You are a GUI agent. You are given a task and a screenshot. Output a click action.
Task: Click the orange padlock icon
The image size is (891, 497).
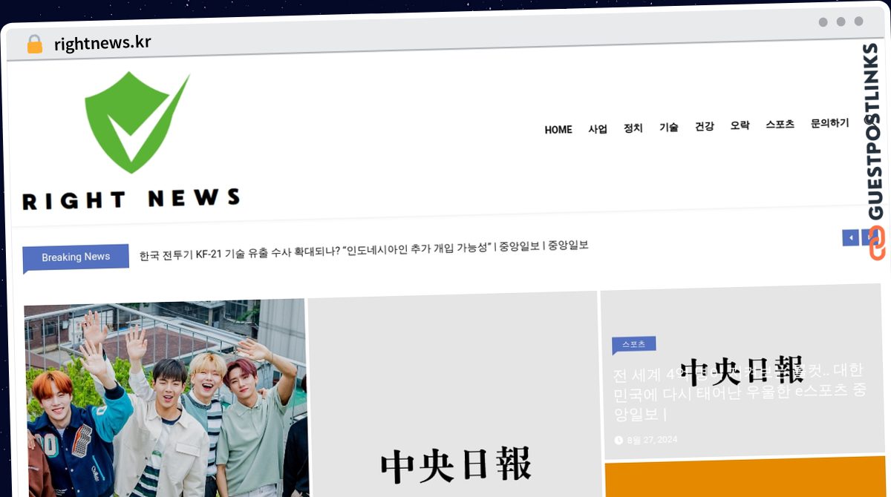click(35, 44)
